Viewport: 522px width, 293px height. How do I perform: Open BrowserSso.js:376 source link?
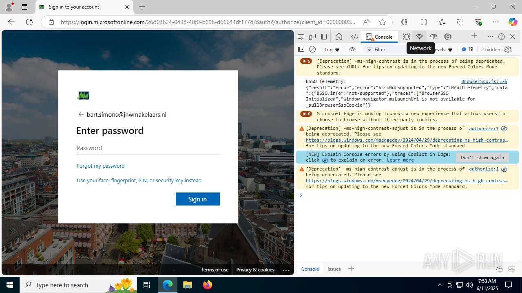tap(484, 81)
